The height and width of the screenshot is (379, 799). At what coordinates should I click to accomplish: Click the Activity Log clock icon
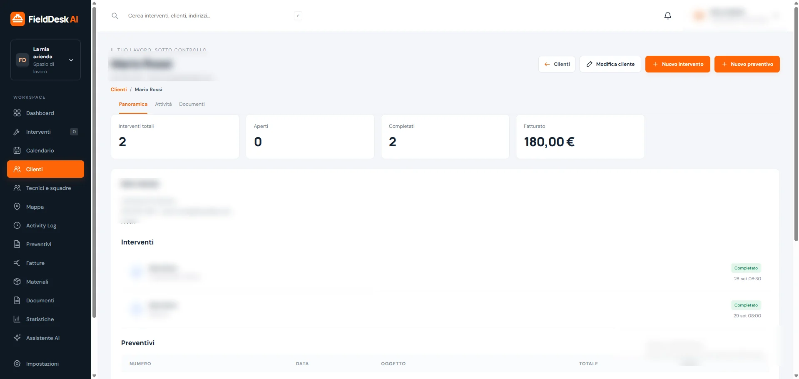point(17,225)
